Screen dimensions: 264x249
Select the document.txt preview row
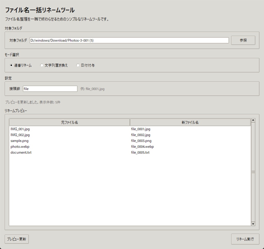coord(70,152)
